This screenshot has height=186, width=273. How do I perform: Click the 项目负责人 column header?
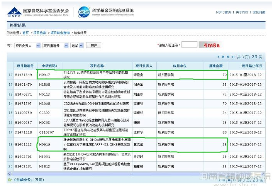pyautogui.click(x=144, y=66)
